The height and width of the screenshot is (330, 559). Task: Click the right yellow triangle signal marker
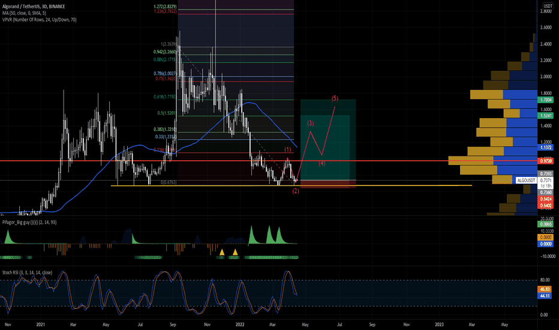pos(235,252)
